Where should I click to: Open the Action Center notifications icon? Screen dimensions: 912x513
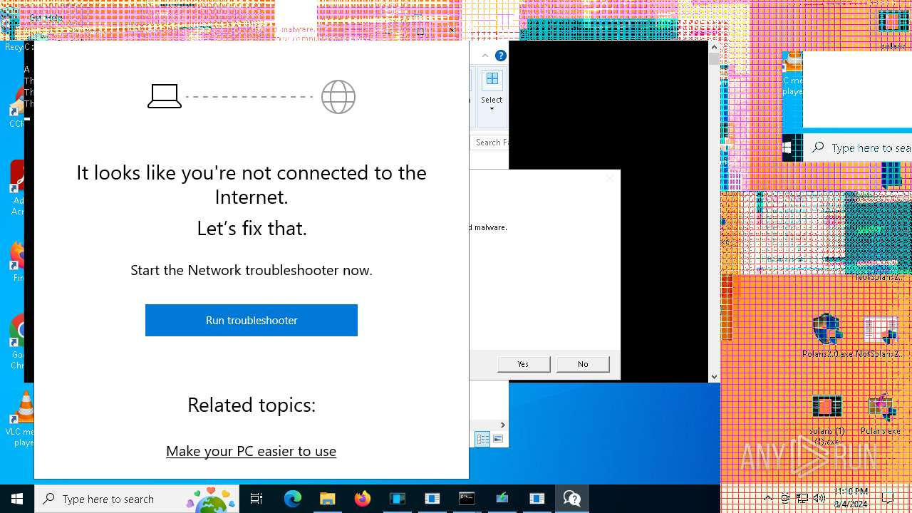[x=888, y=499]
